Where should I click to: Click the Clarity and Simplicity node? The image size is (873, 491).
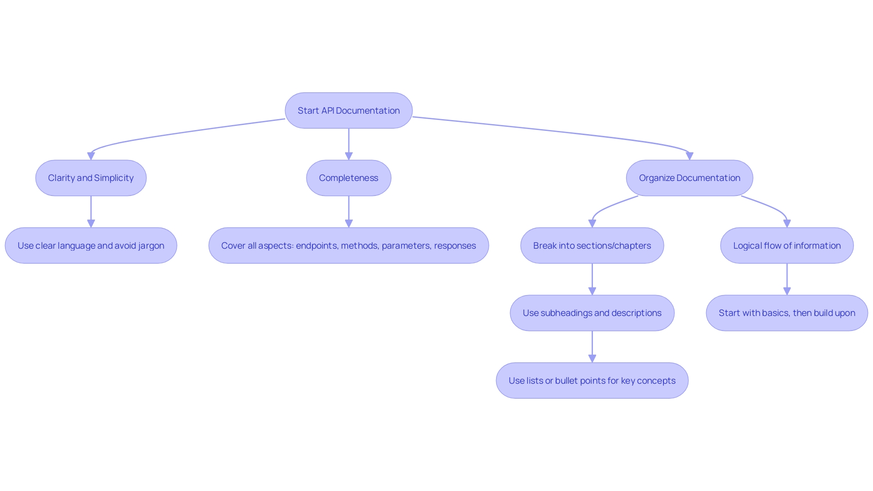point(90,177)
